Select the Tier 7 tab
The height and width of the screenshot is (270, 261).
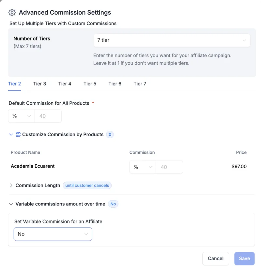(x=140, y=84)
